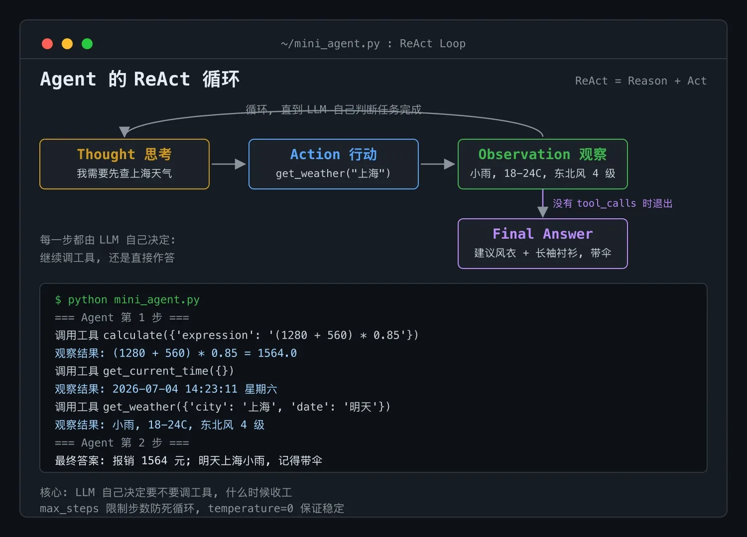The height and width of the screenshot is (537, 747).
Task: Click the command "$ python mini_agent.py"
Action: 127,300
